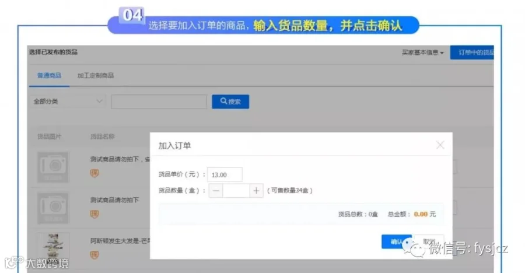The width and height of the screenshot is (525, 273).
Task: Click the 搜索 search button with magnifier
Action: [x=230, y=101]
